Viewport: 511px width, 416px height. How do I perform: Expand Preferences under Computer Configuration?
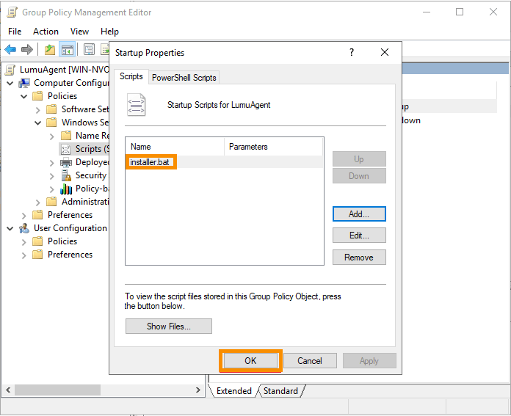point(23,215)
